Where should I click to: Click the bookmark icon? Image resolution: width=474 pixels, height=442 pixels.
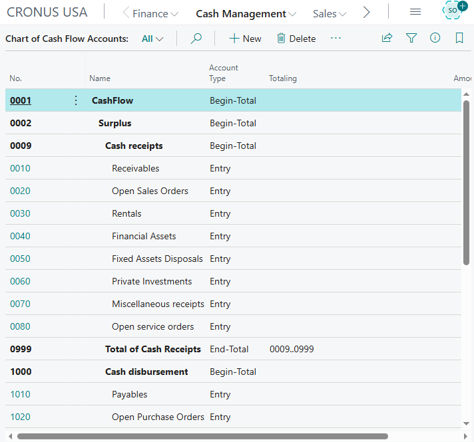click(x=459, y=39)
